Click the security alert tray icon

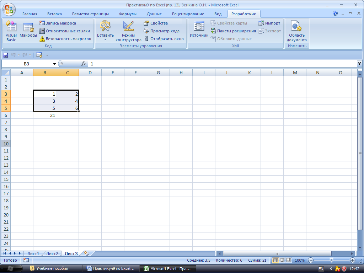point(344,269)
